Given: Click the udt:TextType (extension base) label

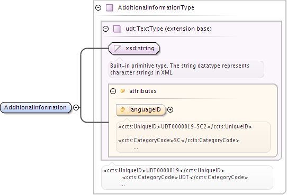Looking at the screenshot, I should [168, 29].
